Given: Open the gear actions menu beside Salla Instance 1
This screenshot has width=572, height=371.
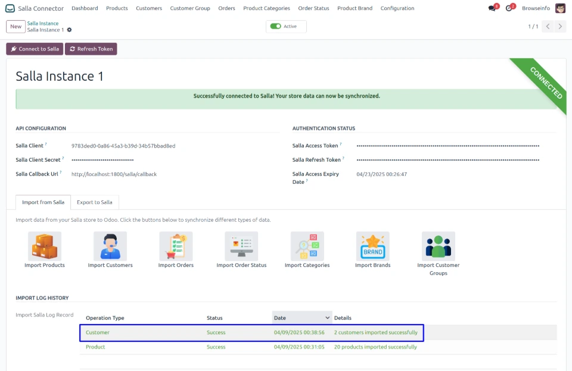Looking at the screenshot, I should [x=70, y=30].
